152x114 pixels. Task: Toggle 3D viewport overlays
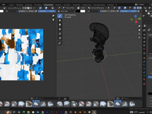click(125, 8)
